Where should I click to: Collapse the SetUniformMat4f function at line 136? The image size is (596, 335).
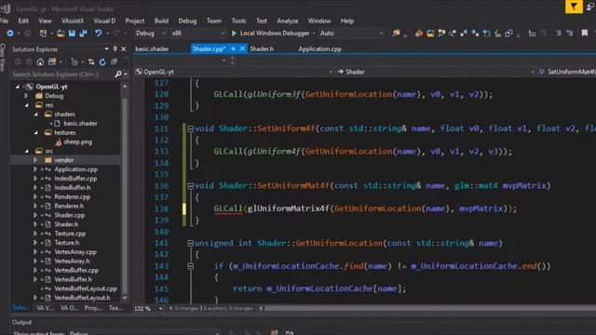pyautogui.click(x=190, y=186)
